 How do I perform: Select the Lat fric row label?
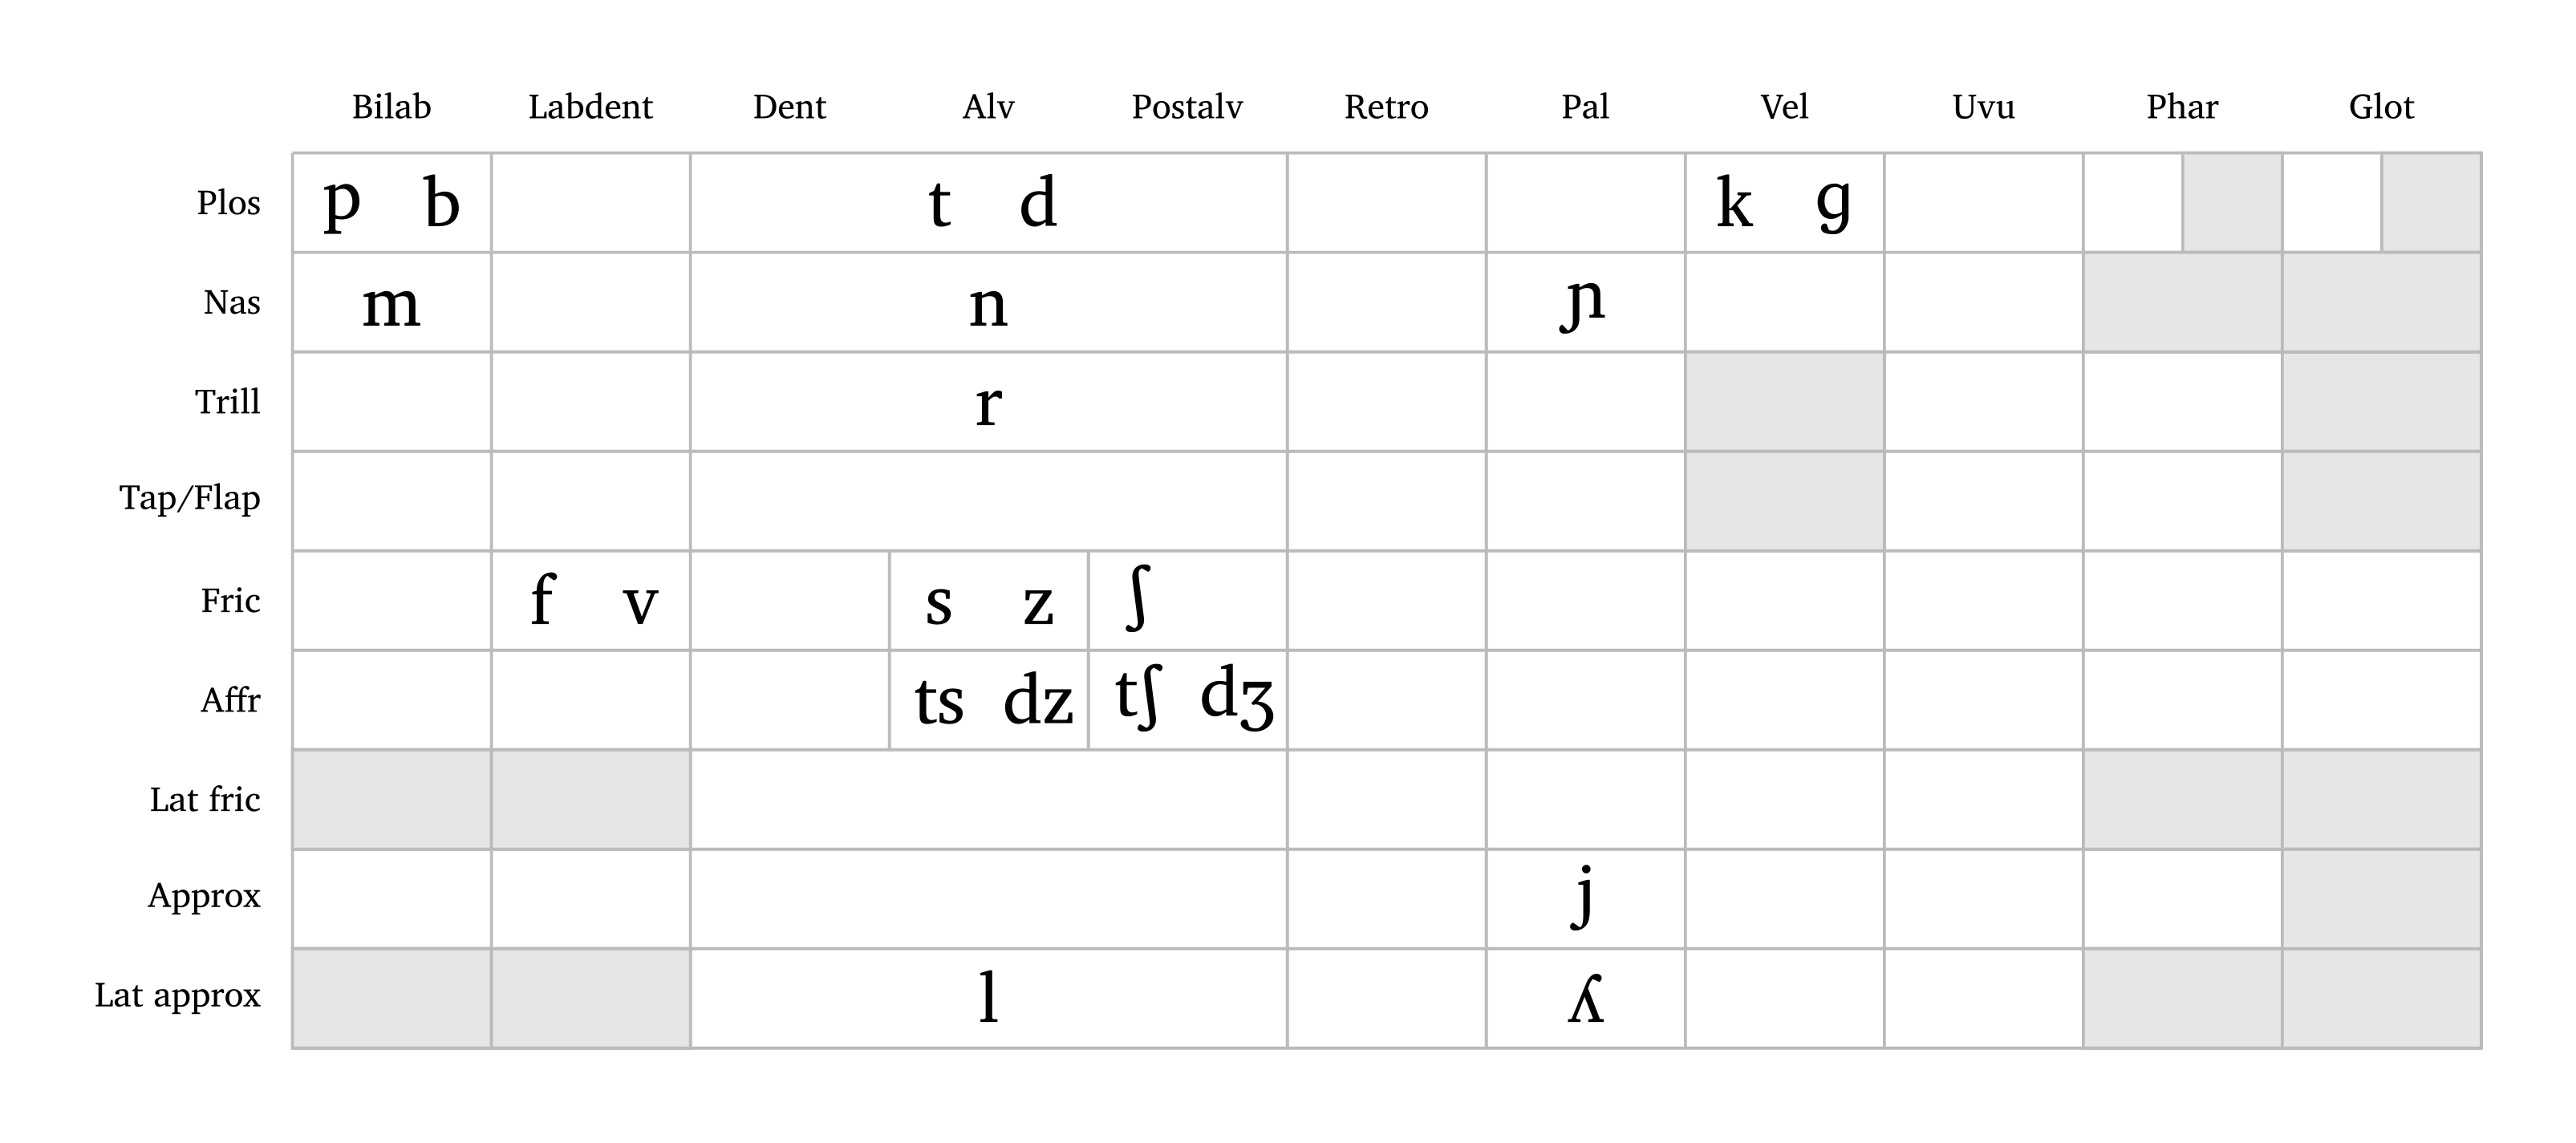(205, 800)
